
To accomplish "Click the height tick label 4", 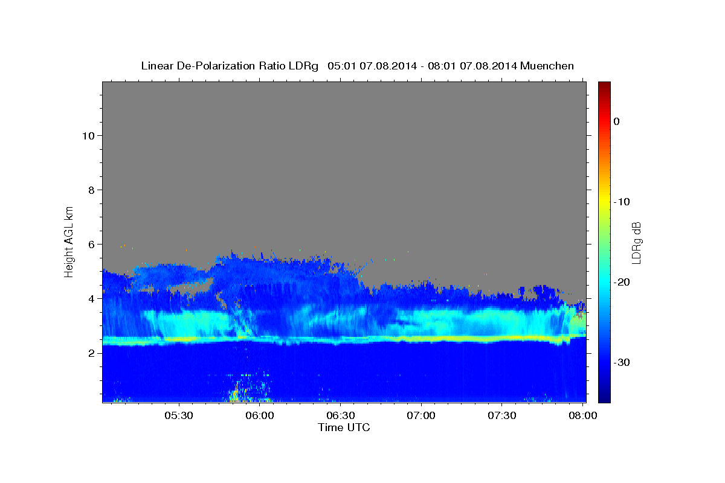I will 90,298.
